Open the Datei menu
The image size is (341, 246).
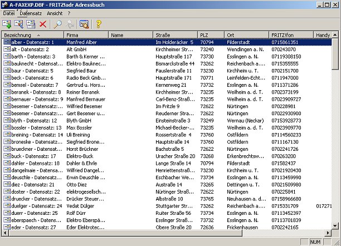pos(9,13)
